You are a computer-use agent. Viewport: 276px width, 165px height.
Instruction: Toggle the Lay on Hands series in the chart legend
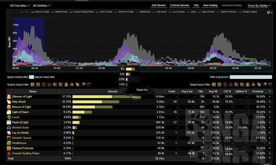pos(177,12)
